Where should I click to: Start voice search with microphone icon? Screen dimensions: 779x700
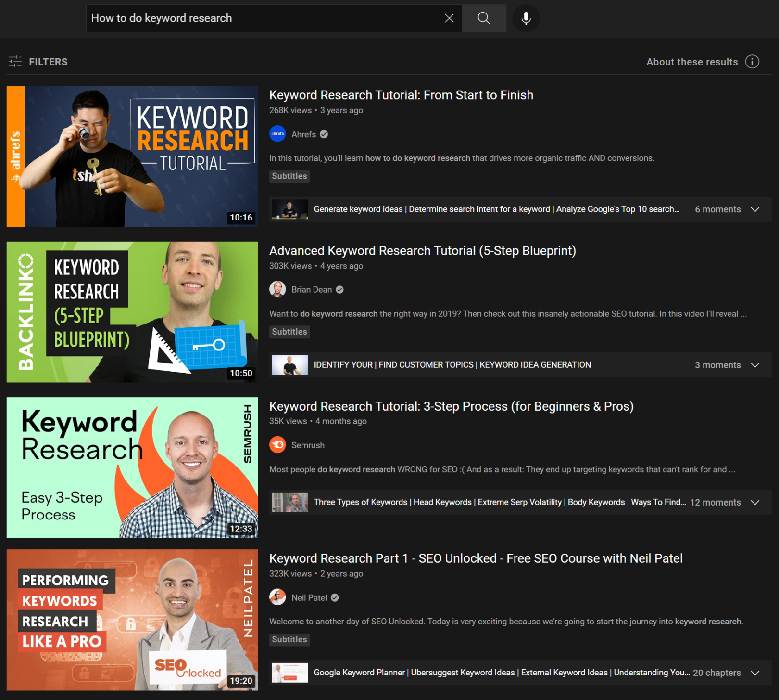(x=526, y=18)
